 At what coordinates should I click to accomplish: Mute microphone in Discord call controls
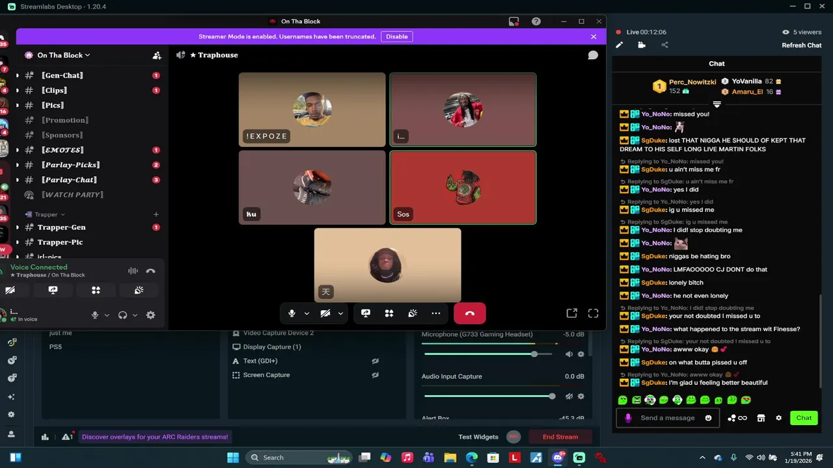coord(292,313)
